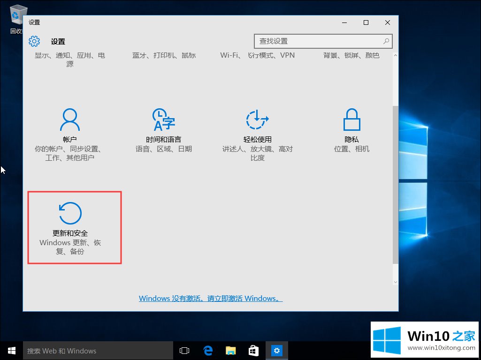Viewport: 481px width, 360px height.
Task: Close the Settings window
Action: 388,22
